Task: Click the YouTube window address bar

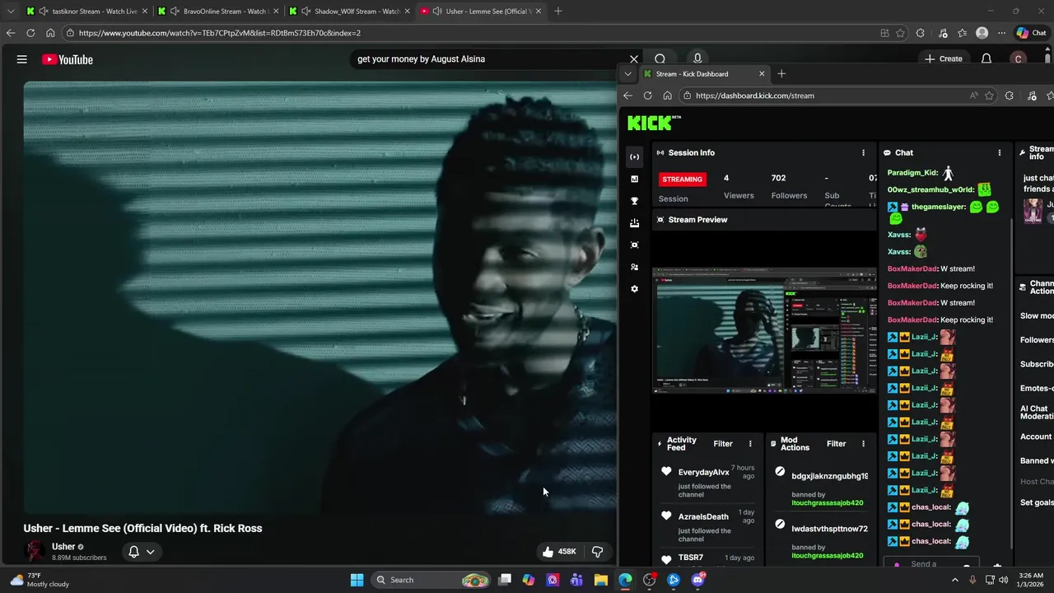Action: [x=469, y=33]
